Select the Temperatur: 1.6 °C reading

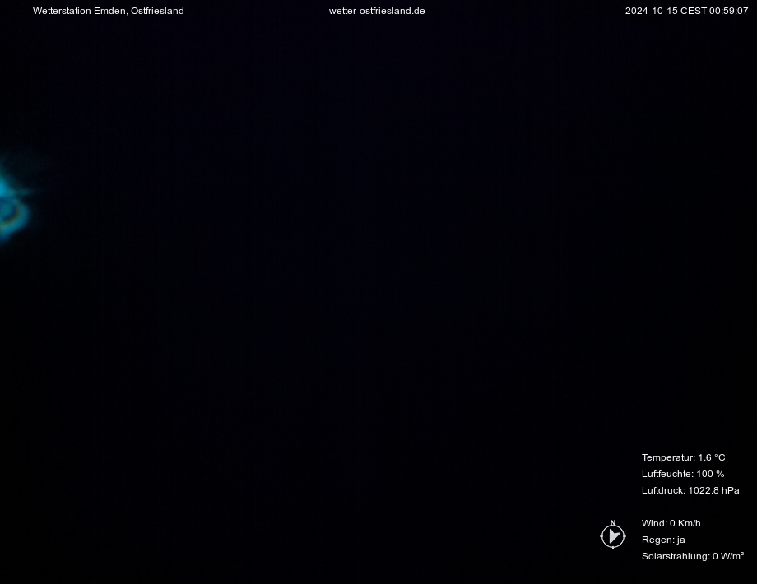point(683,457)
